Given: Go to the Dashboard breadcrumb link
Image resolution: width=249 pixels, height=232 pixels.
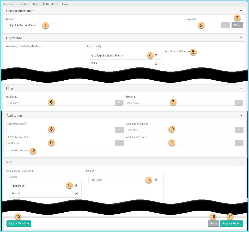Looking at the screenshot, I should point(9,4).
